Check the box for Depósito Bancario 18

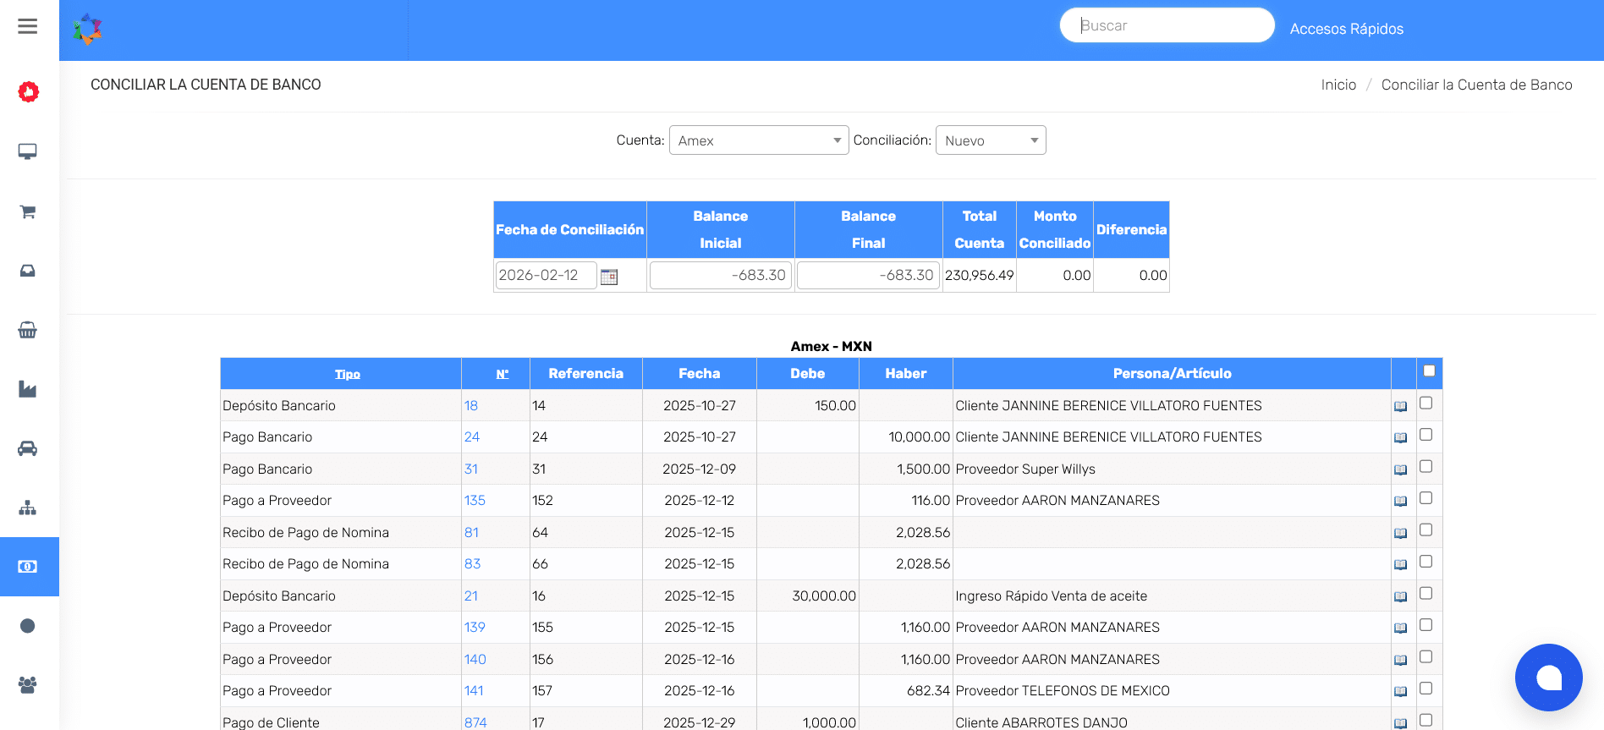point(1425,403)
